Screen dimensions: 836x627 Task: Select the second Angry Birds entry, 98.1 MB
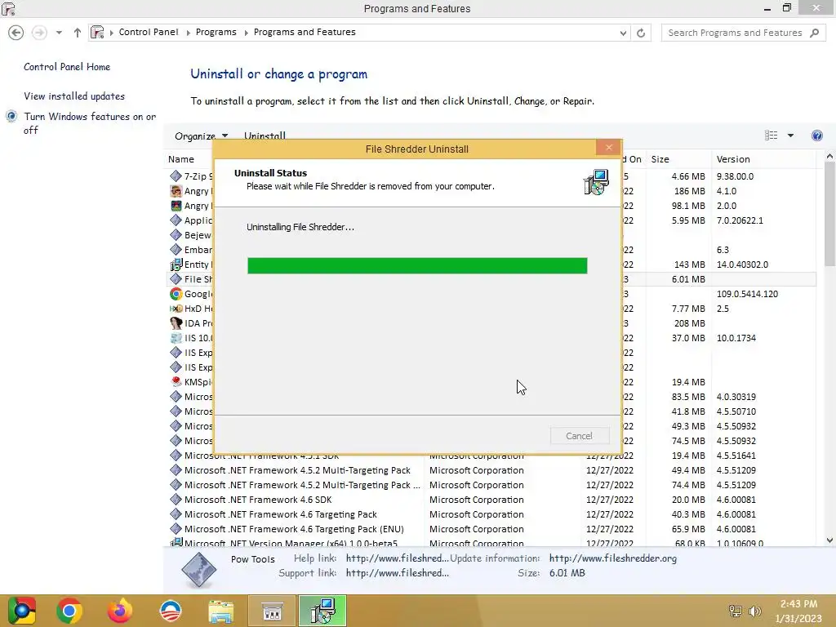click(x=190, y=206)
